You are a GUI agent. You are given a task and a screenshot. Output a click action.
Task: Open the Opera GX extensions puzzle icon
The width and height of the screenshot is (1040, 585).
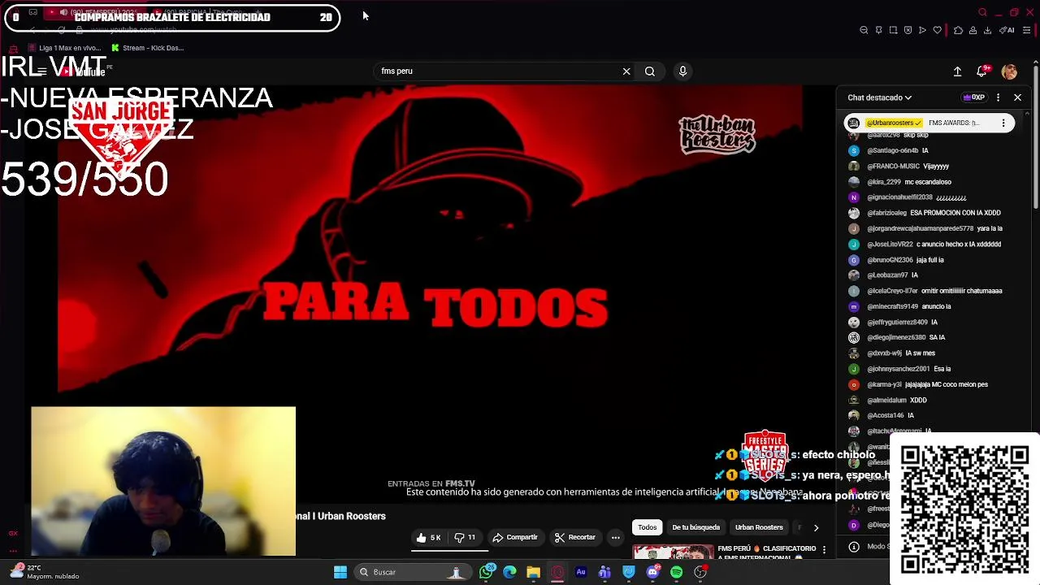tap(958, 30)
